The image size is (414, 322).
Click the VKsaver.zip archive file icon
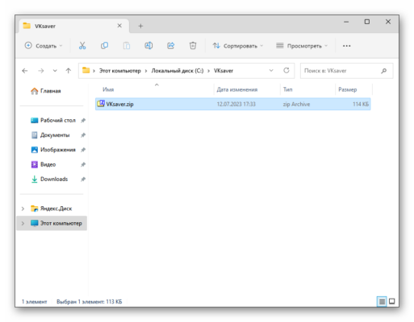point(101,104)
